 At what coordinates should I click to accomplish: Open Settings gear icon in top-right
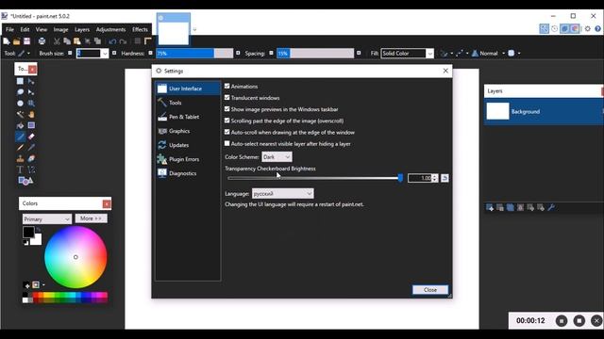[587, 29]
